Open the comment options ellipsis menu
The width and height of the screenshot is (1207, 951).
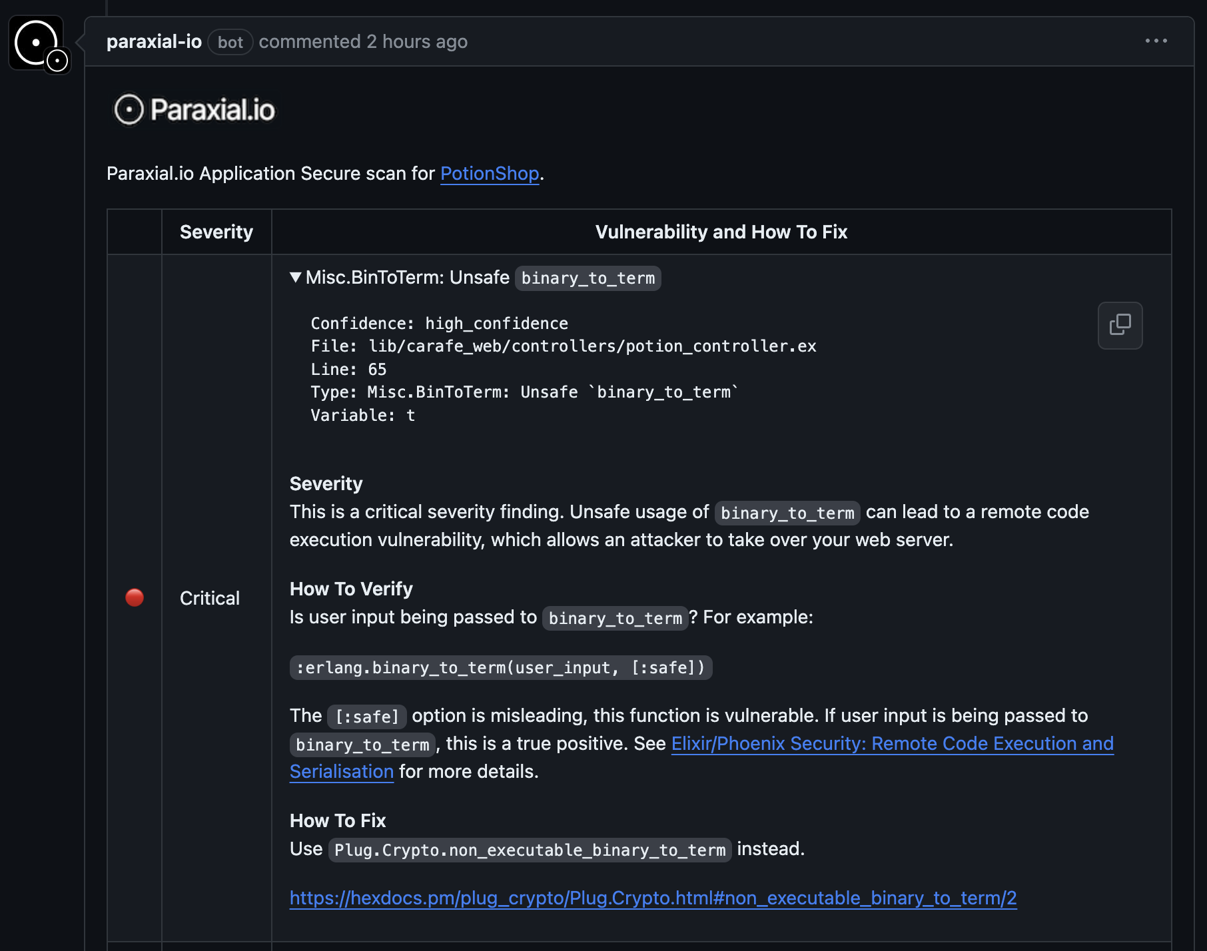(x=1156, y=41)
